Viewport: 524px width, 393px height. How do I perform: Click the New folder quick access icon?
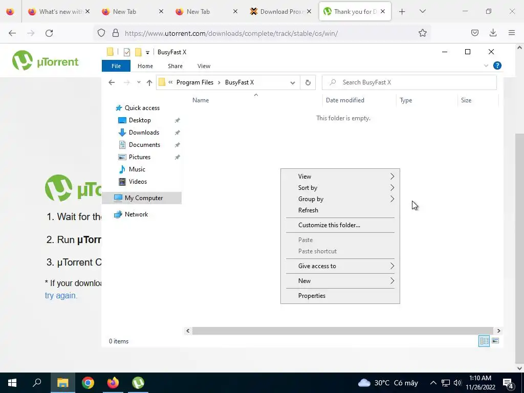(138, 52)
